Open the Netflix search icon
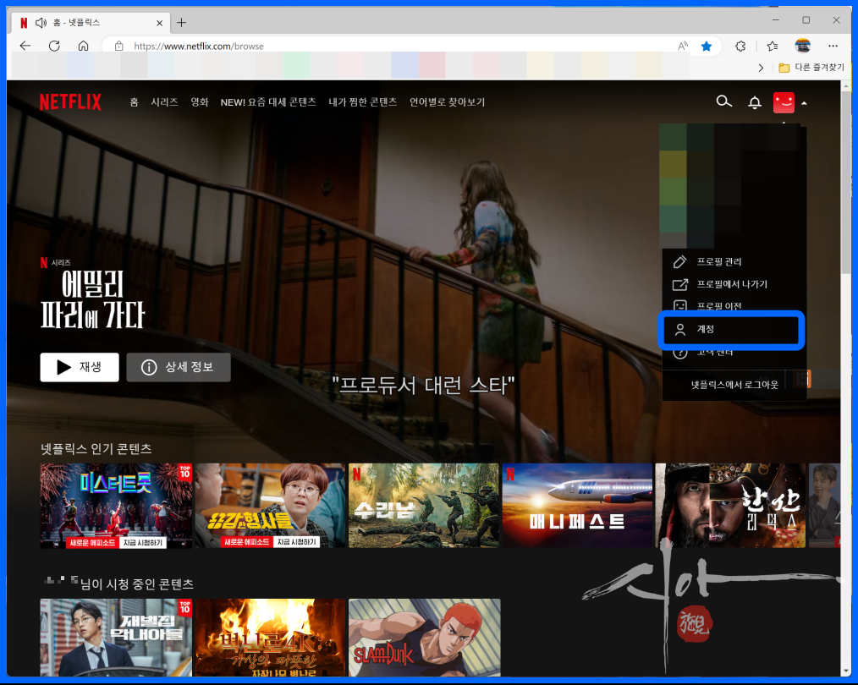 coord(724,101)
